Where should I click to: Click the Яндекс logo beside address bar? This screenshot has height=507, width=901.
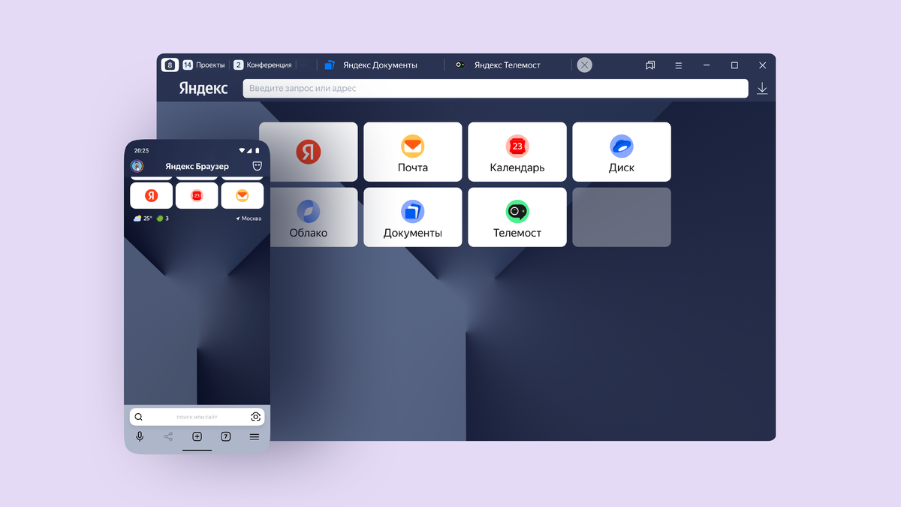pos(203,89)
